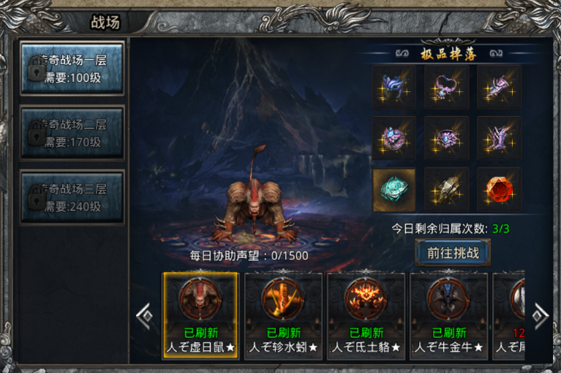561x373 pixels.
Task: Select the golden crystal shard drop item
Action: tap(446, 189)
